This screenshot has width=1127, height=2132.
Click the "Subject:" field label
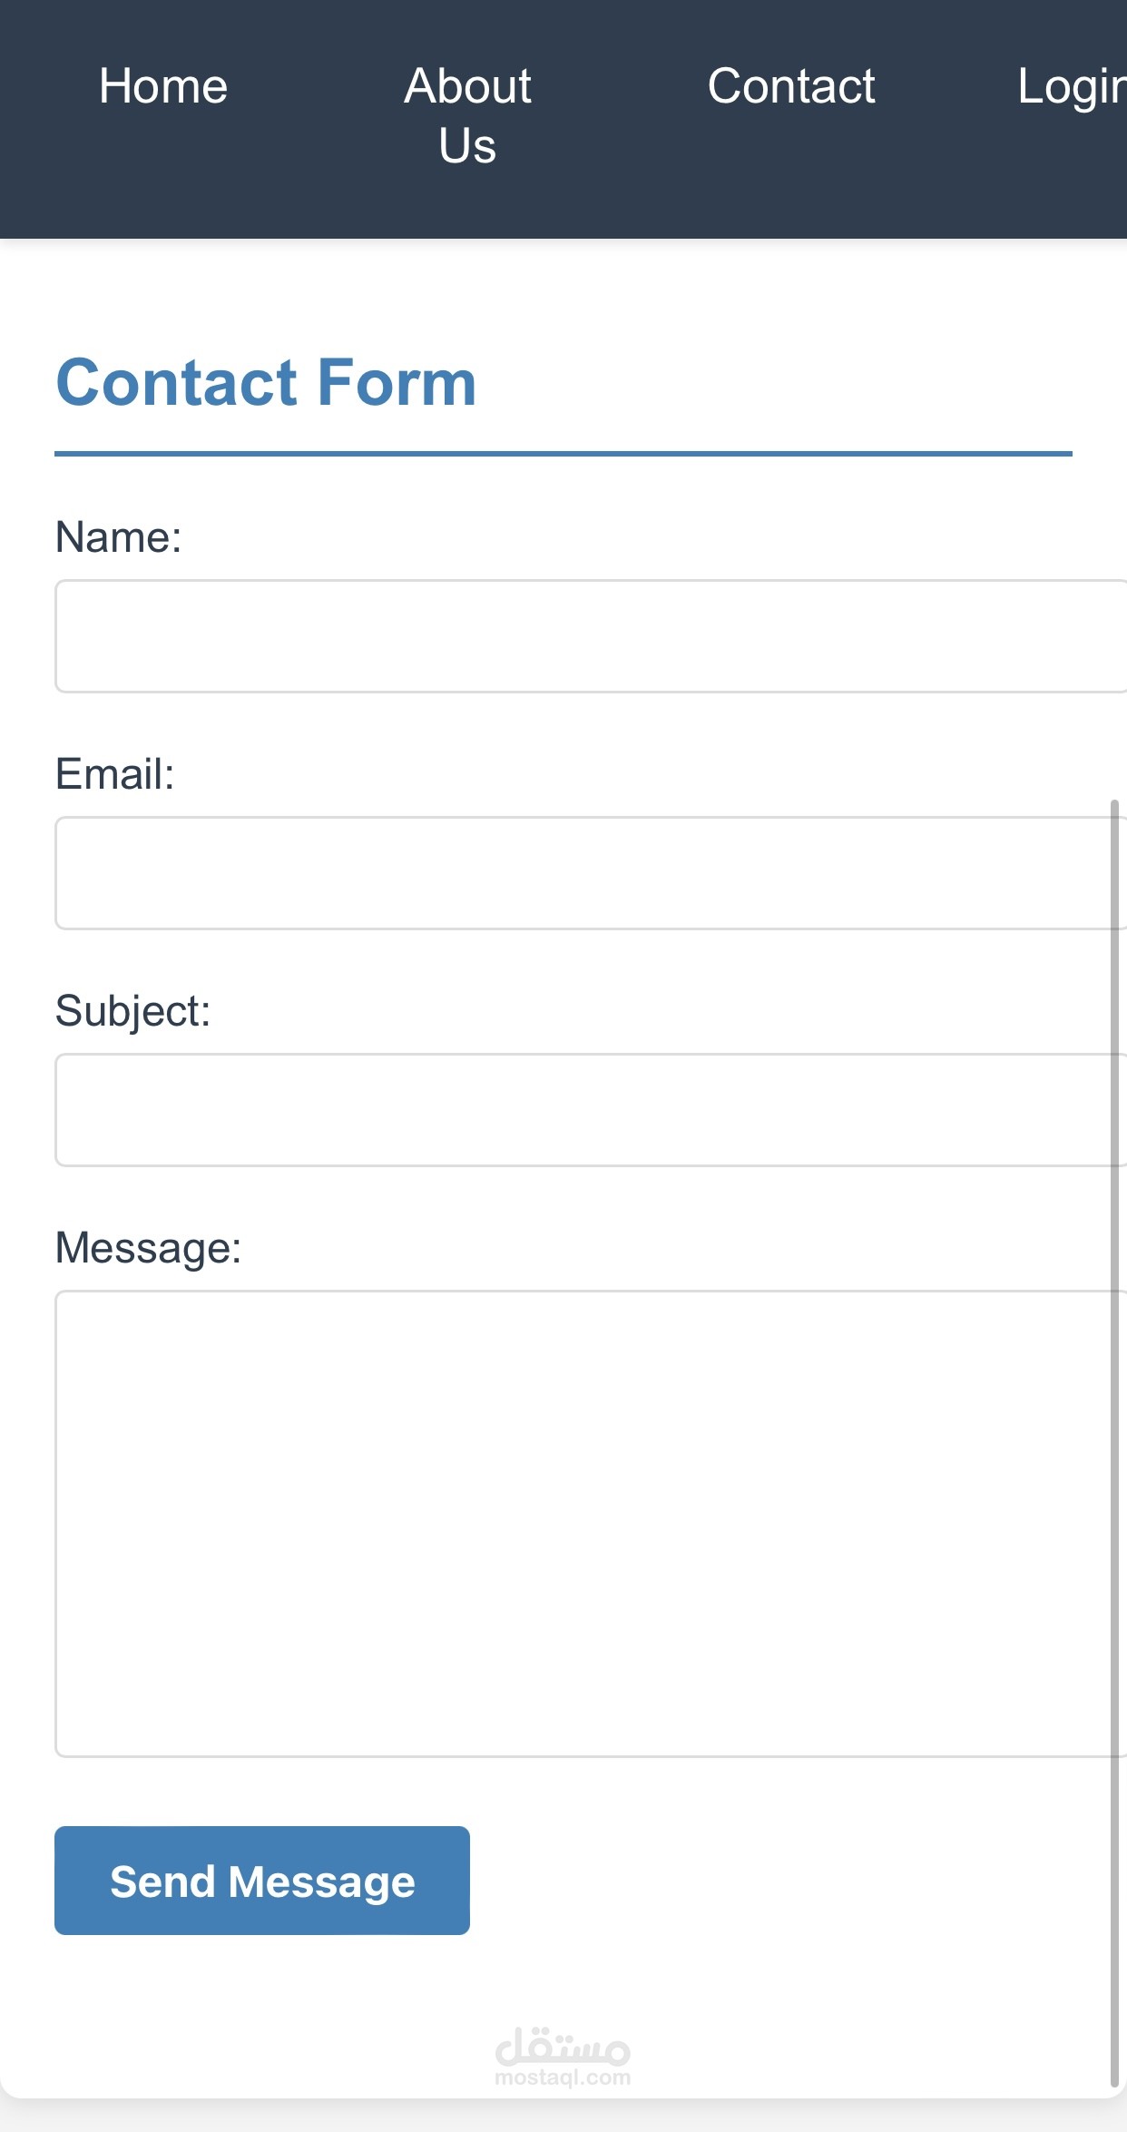(x=133, y=1011)
